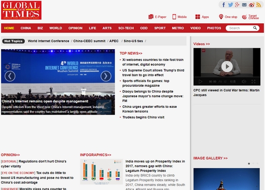265x190 pixels.
Task: Open the Mobile phone icon link
Action: point(174,17)
